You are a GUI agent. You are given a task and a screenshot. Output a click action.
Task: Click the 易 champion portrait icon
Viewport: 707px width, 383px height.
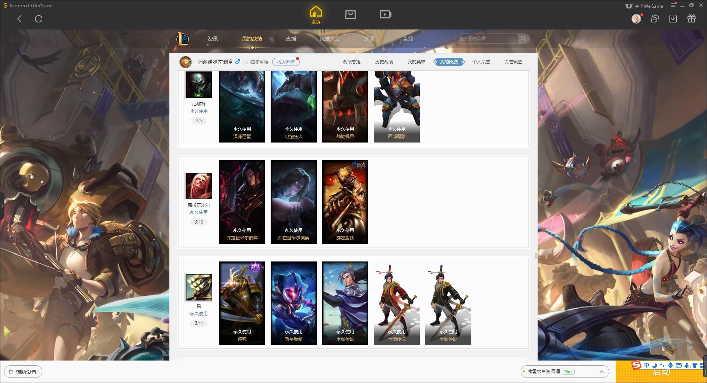(x=199, y=287)
